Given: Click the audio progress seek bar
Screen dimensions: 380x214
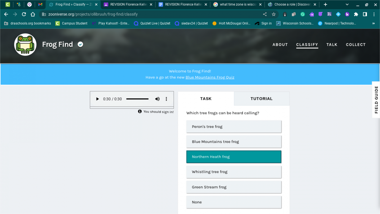Looking at the screenshot, I should pos(137,99).
